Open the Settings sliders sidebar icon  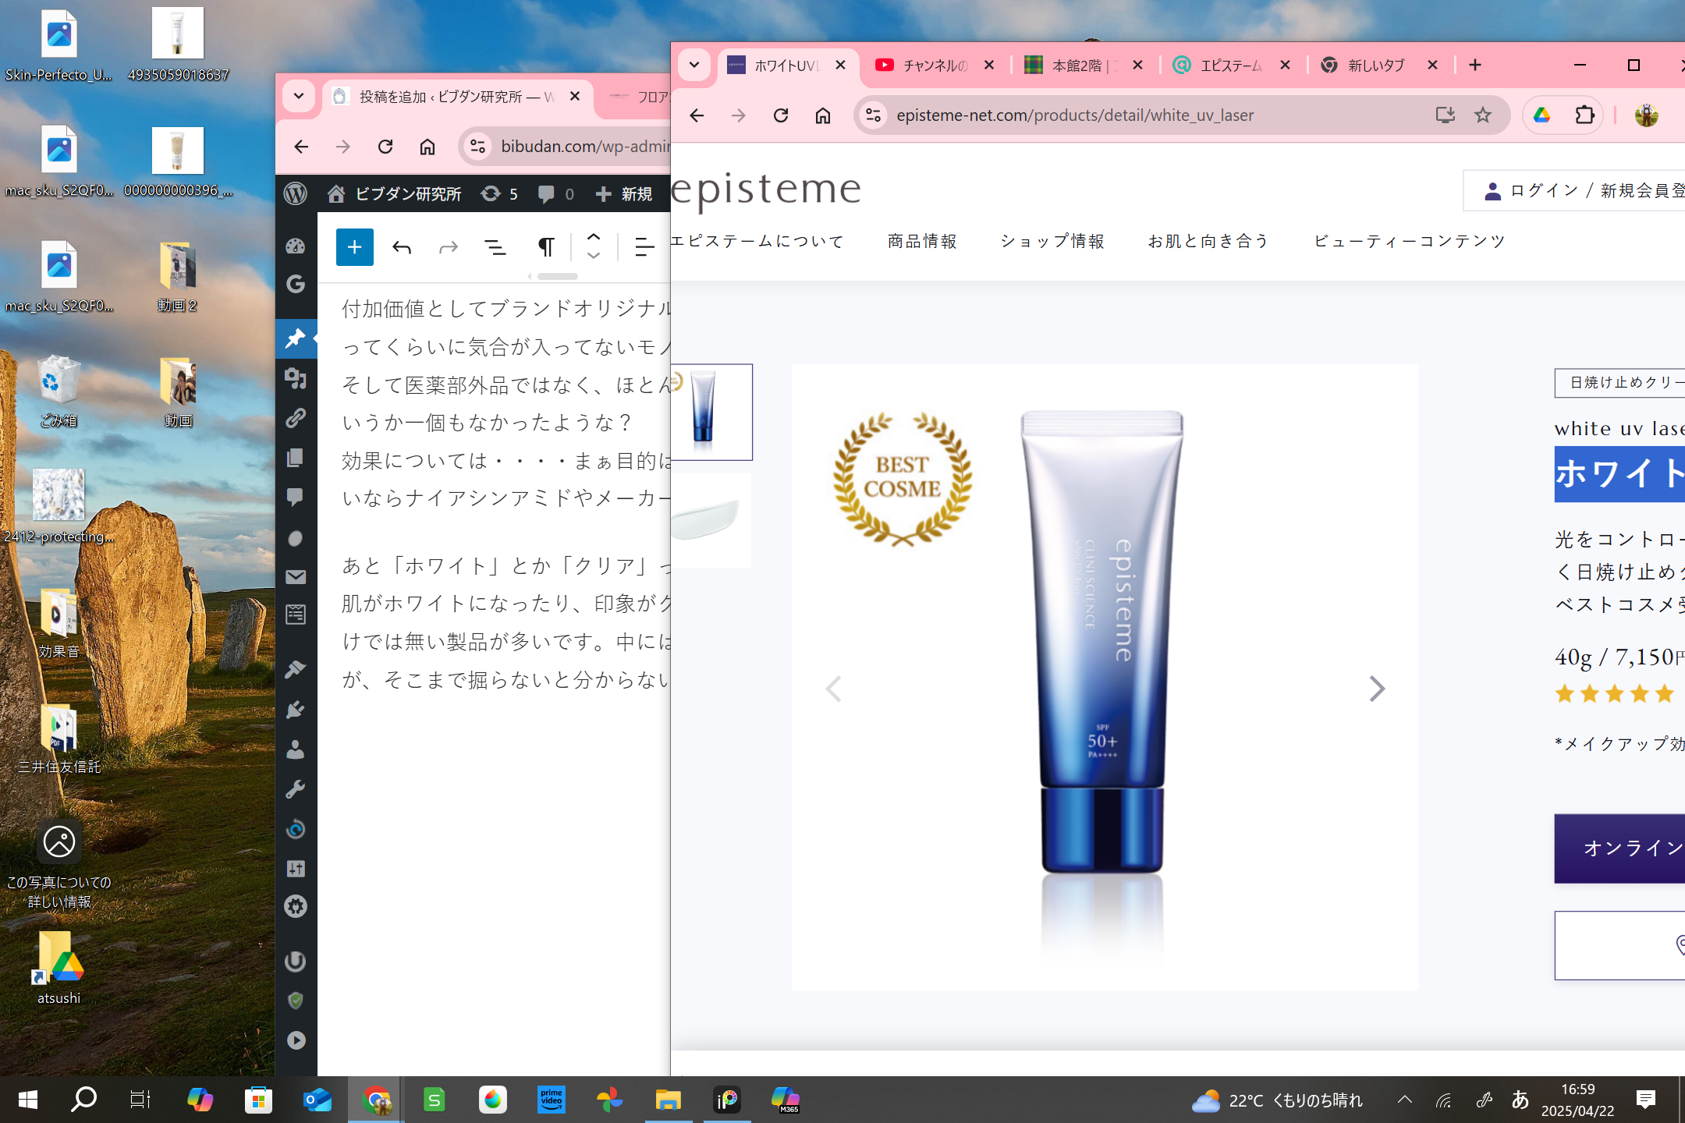click(296, 869)
